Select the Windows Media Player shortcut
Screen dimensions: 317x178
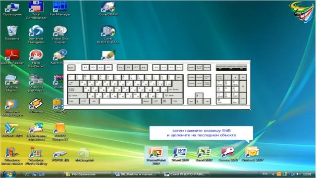[x=12, y=108]
